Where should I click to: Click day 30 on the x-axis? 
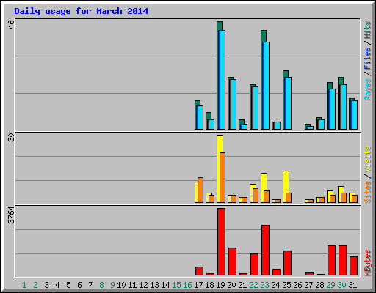coord(341,285)
